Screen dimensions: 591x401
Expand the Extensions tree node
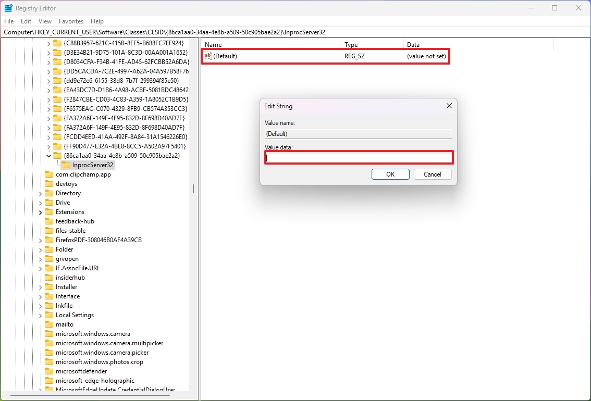[x=40, y=211]
